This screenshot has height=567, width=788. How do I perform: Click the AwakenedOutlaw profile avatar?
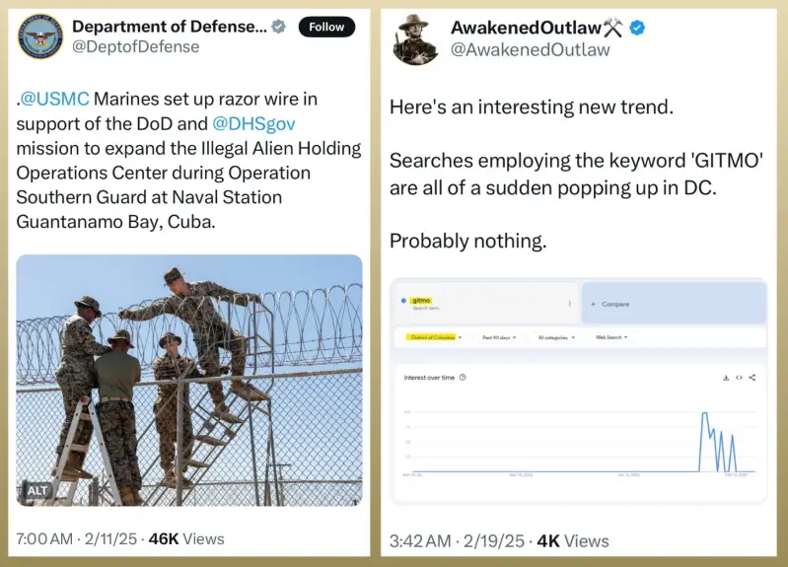415,39
